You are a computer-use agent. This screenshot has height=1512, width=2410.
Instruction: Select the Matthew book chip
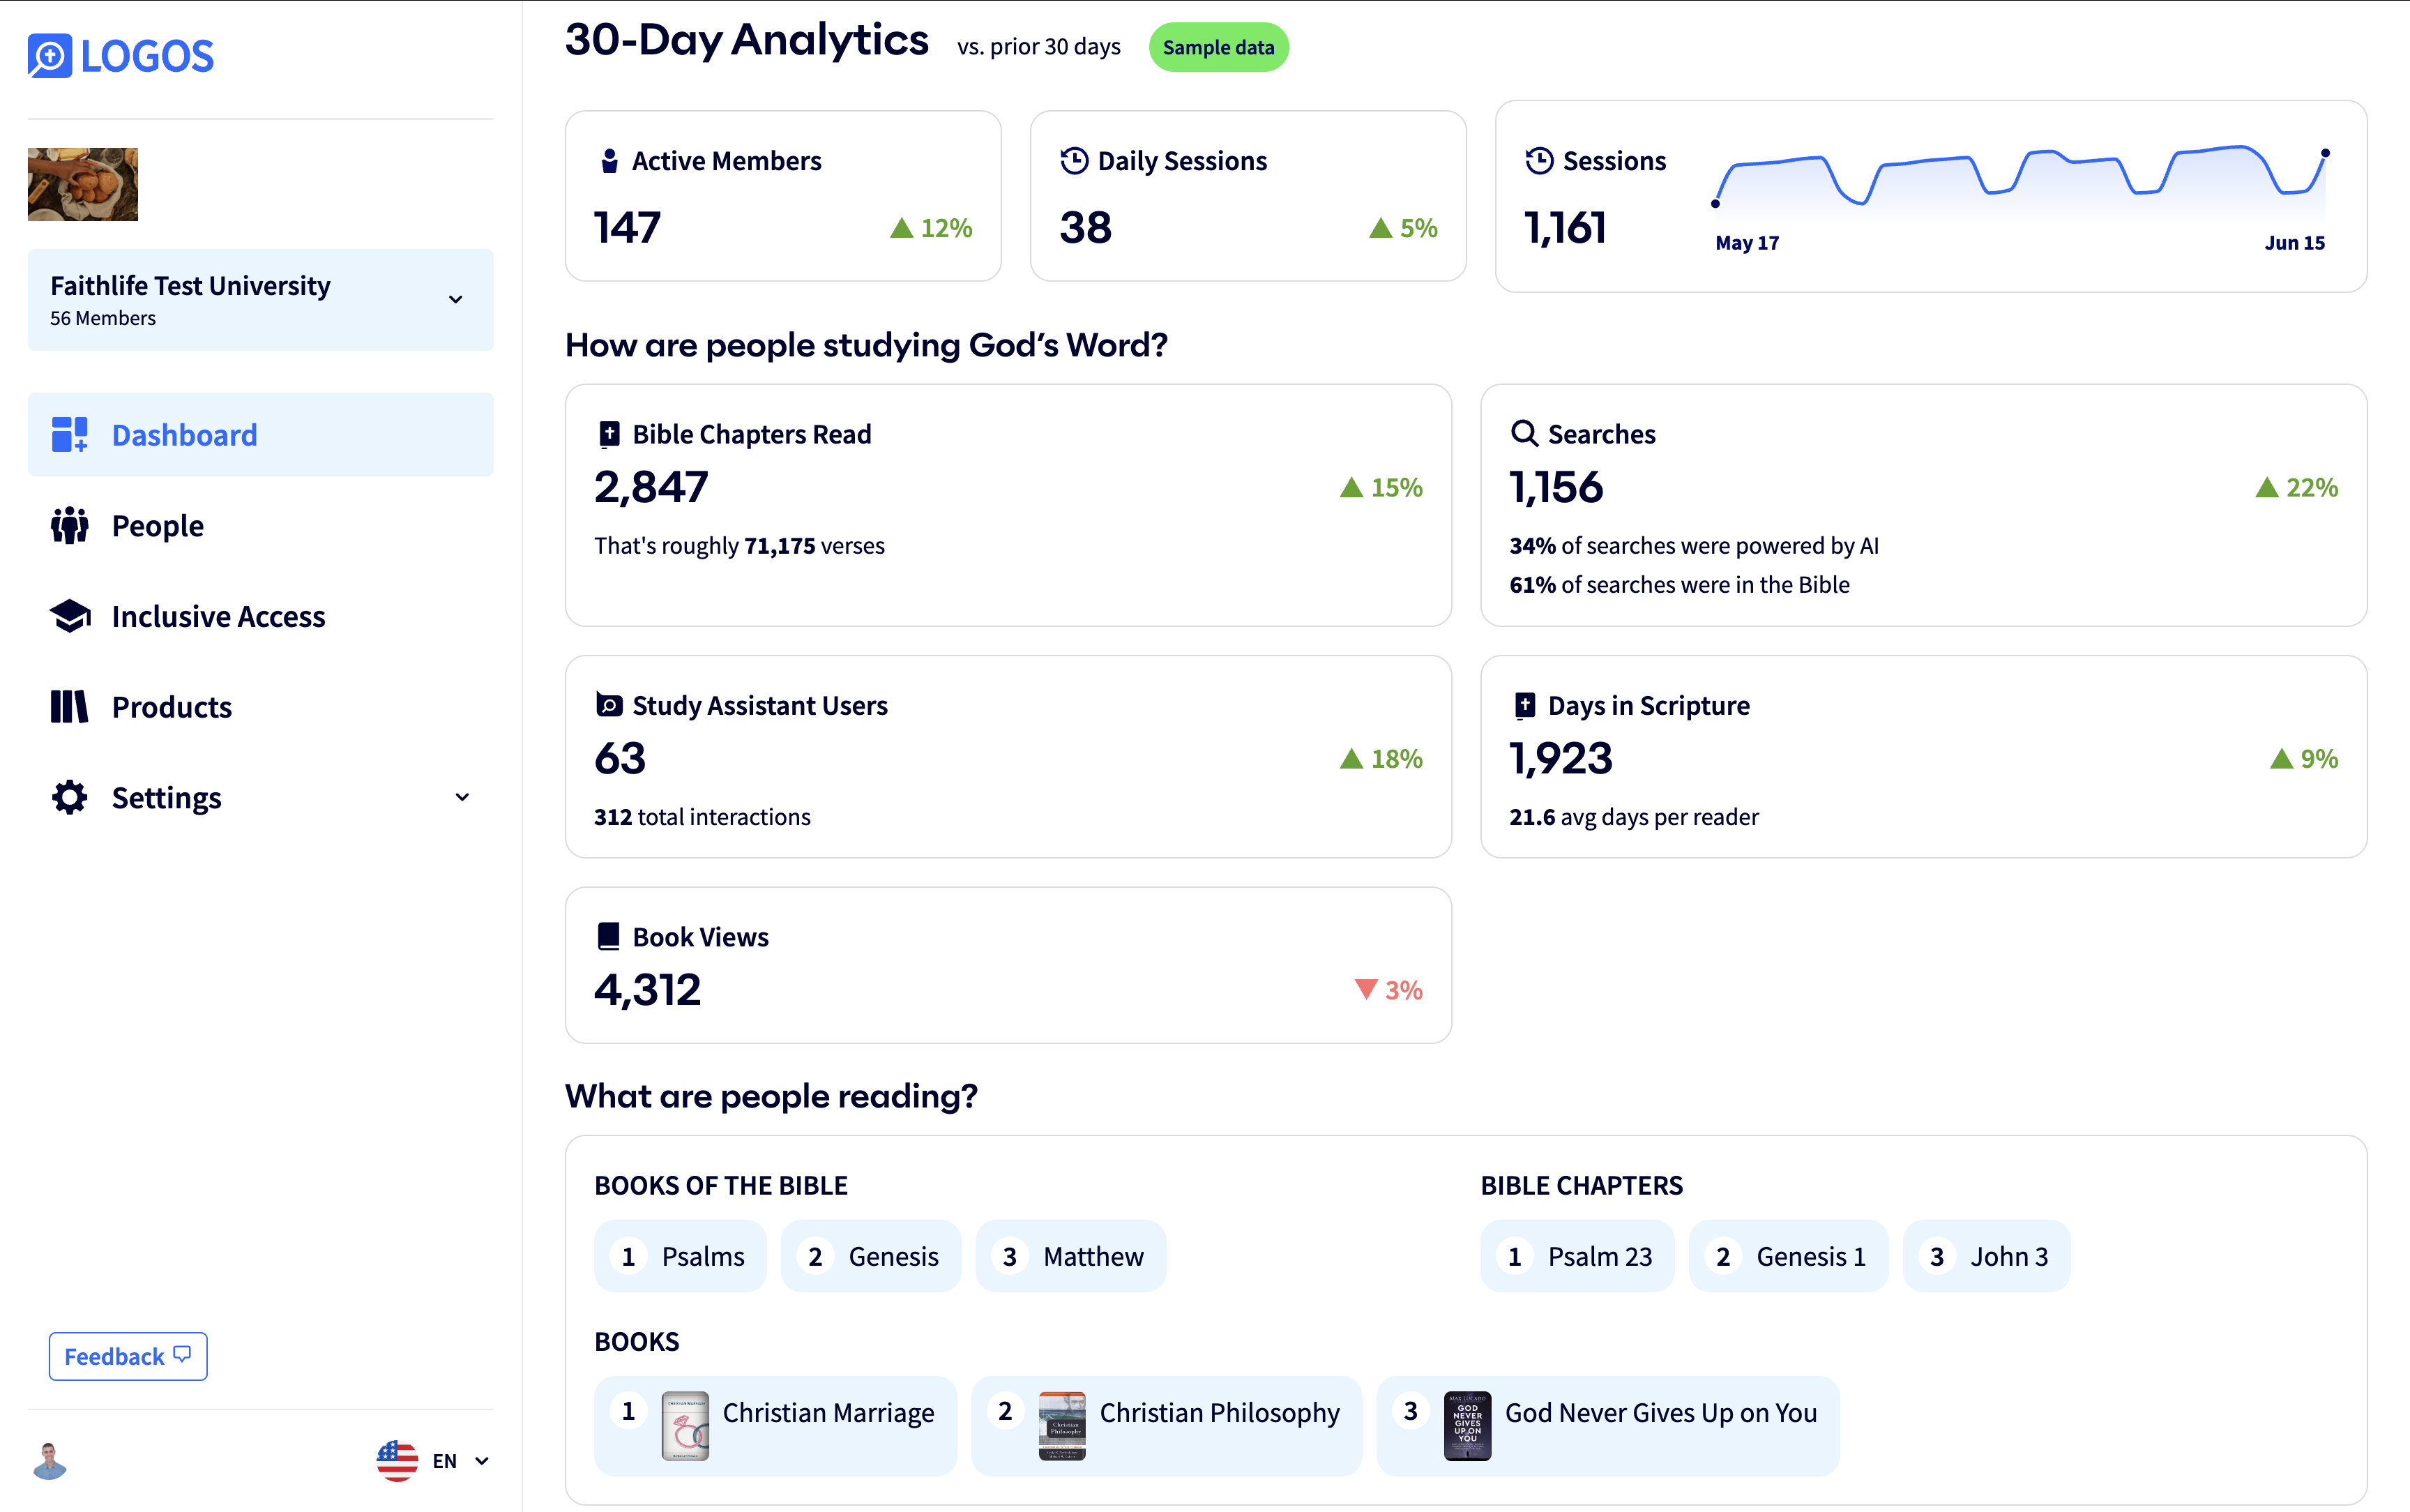coord(1070,1257)
